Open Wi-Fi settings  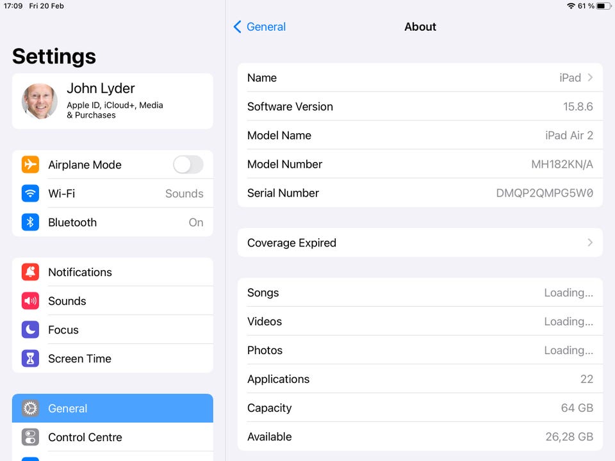113,193
